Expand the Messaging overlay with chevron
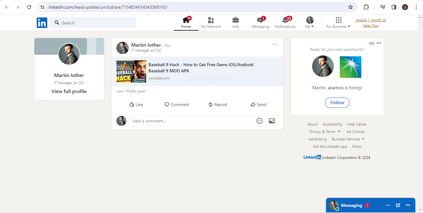 408,205
